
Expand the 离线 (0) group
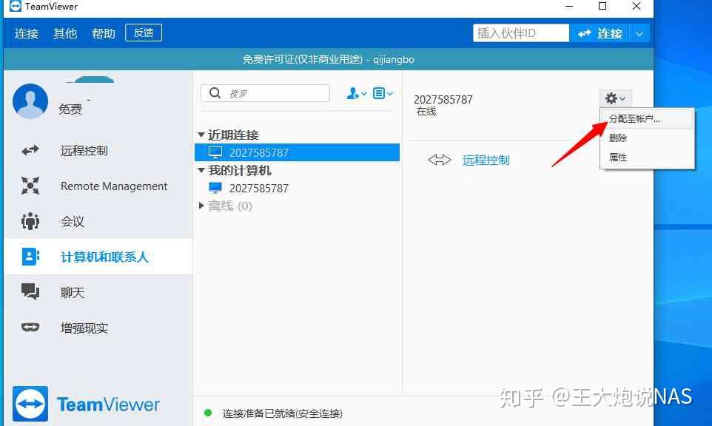click(x=202, y=206)
